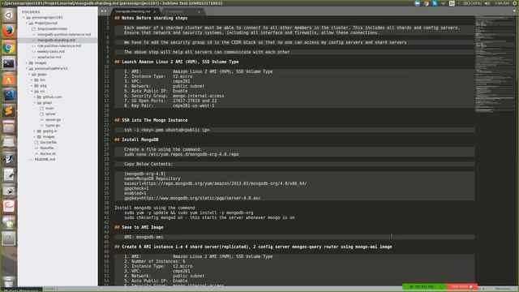Viewport: 519px width, 292px height.
Task: Open the battery status indicator showing percentage
Action: coord(472,3)
